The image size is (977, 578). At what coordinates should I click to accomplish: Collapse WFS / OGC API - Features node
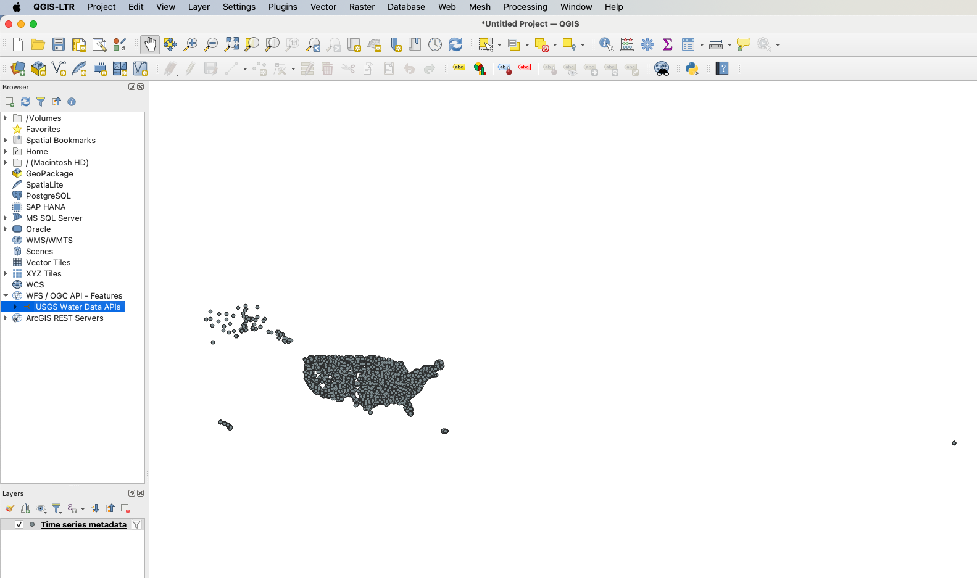(6, 295)
